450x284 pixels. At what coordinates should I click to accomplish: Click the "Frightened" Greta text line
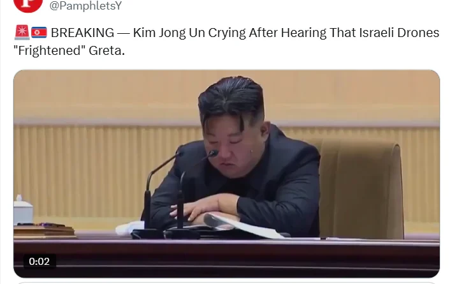[x=69, y=50]
